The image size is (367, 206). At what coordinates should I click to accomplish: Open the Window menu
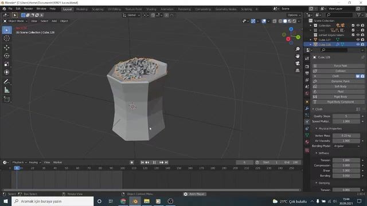[41, 9]
